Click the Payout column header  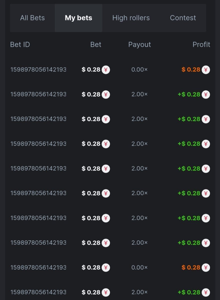click(139, 44)
